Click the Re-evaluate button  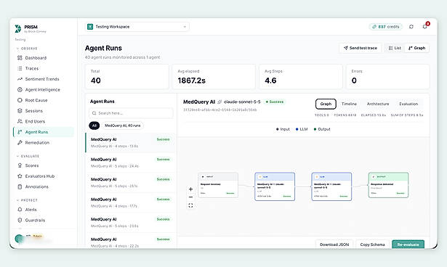408,245
